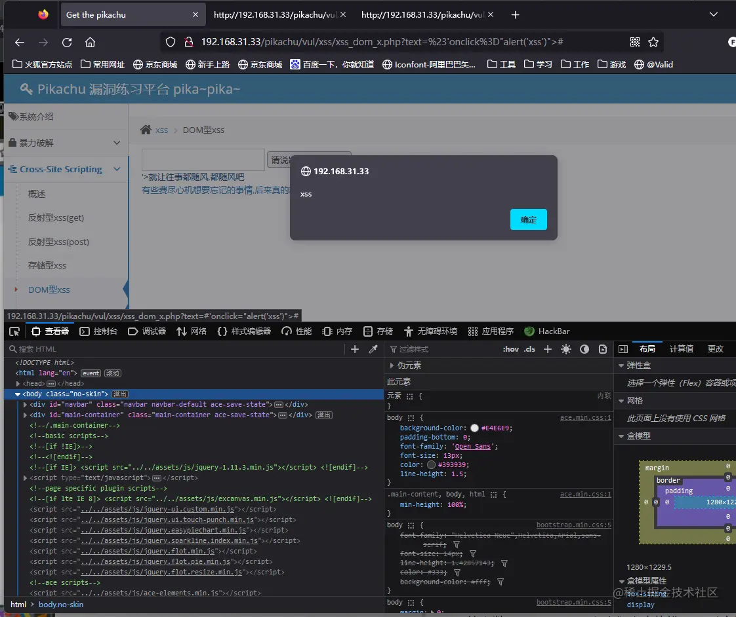Collapse the body no-skin node
Image resolution: width=736 pixels, height=617 pixels.
pyautogui.click(x=18, y=394)
